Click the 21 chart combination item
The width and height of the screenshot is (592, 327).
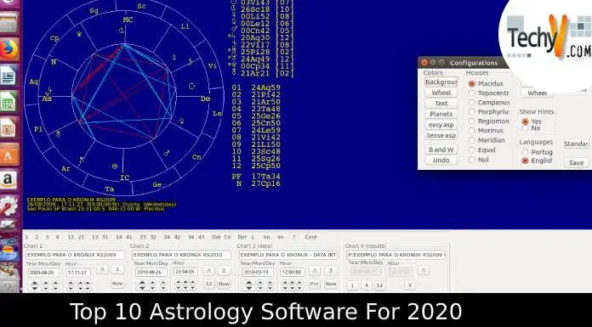click(x=81, y=237)
